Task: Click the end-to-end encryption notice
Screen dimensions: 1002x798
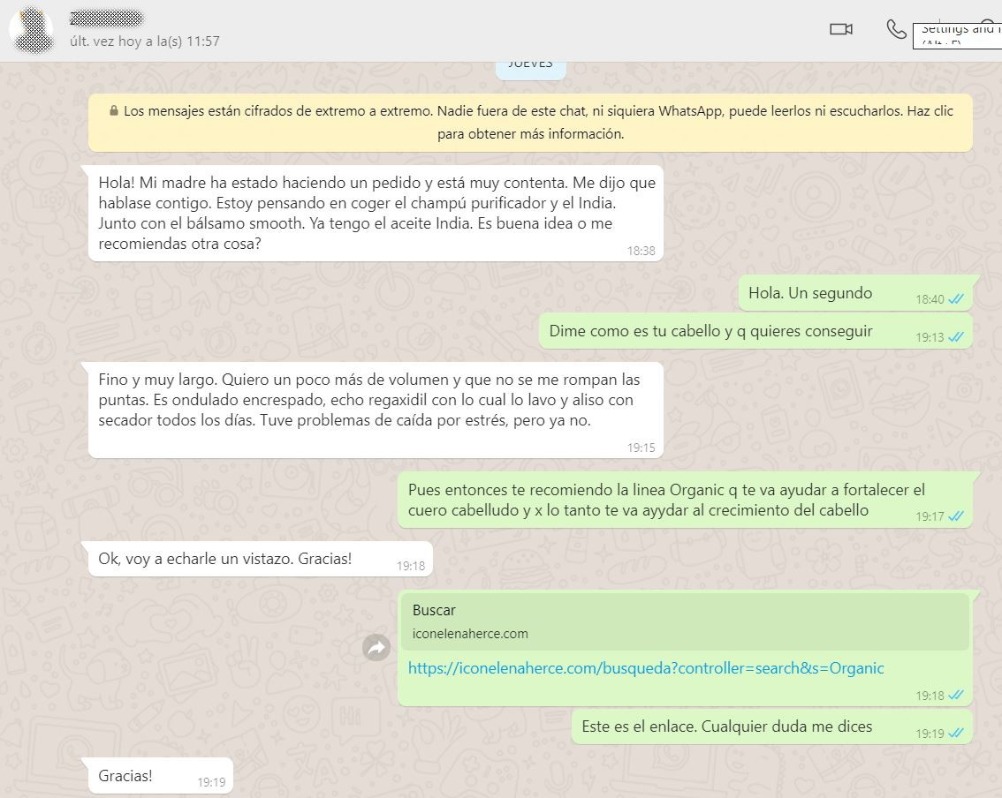Action: [x=530, y=123]
